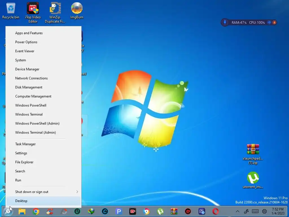This screenshot has width=289, height=217.
Task: Click the blue arrow on RAM widget
Action: pos(269,23)
